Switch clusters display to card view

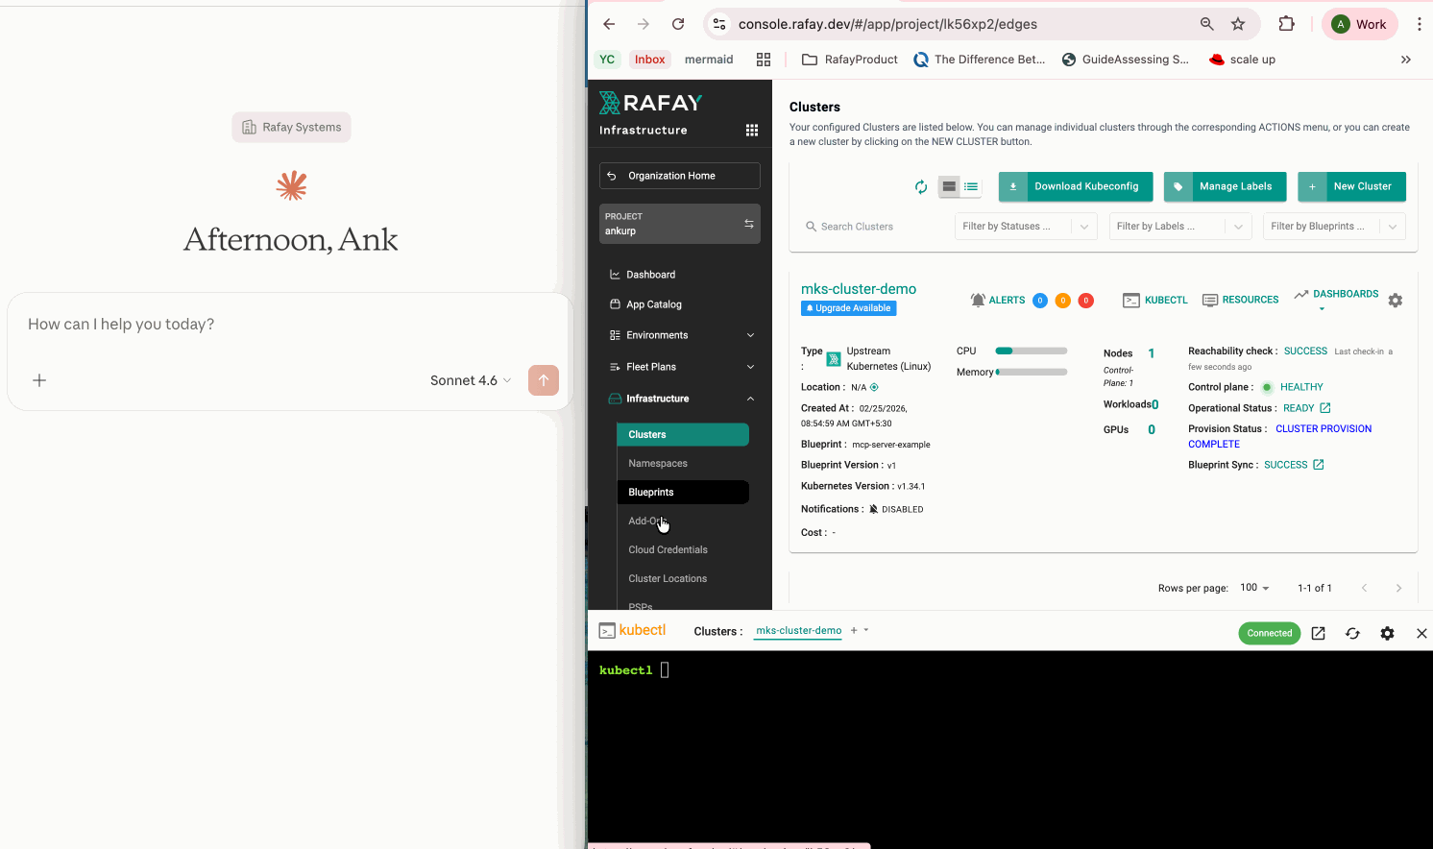click(949, 186)
